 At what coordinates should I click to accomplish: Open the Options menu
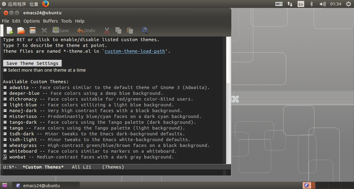point(32,21)
